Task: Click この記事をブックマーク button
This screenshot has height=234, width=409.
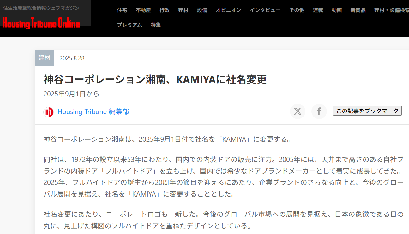Action: pyautogui.click(x=367, y=111)
